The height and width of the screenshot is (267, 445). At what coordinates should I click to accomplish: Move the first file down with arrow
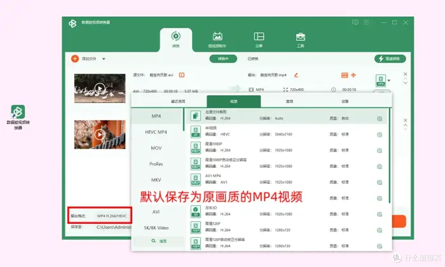tap(405, 83)
